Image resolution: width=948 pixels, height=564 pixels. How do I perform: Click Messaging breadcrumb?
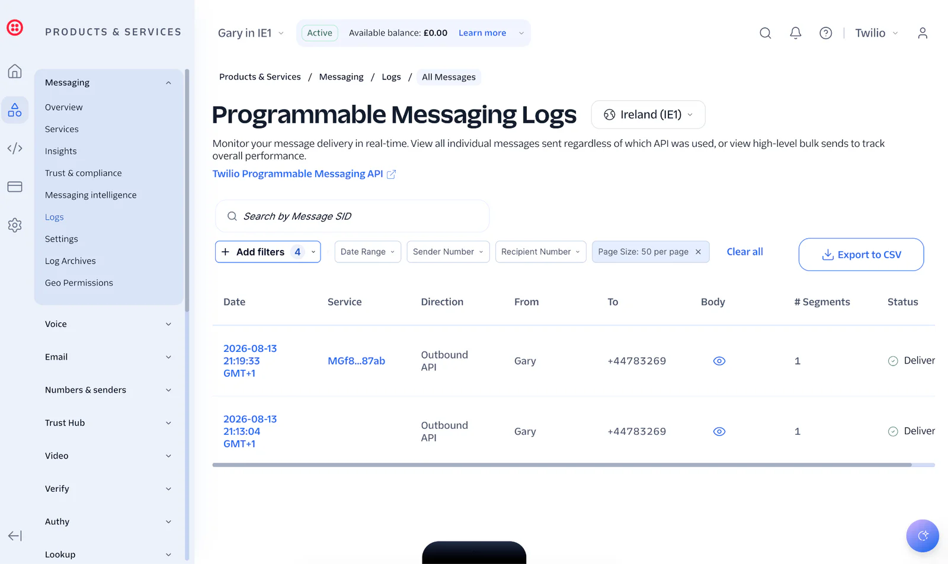tap(341, 77)
